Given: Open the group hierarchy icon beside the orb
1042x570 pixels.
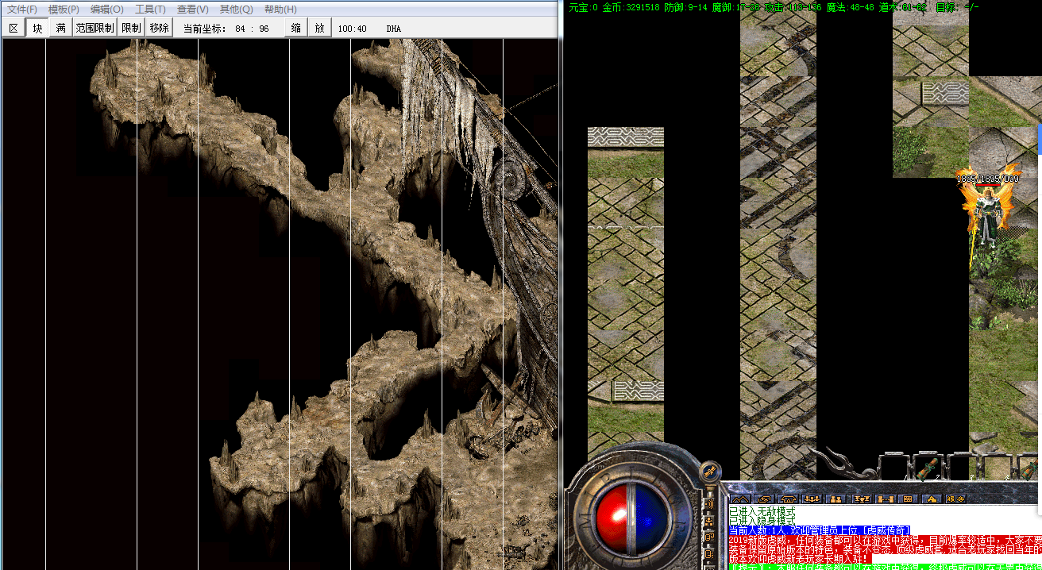Looking at the screenshot, I should [x=708, y=521].
